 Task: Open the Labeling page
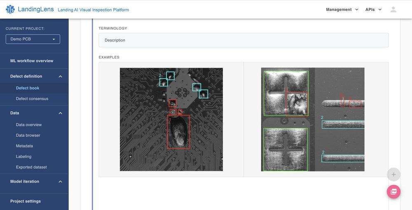pyautogui.click(x=23, y=157)
